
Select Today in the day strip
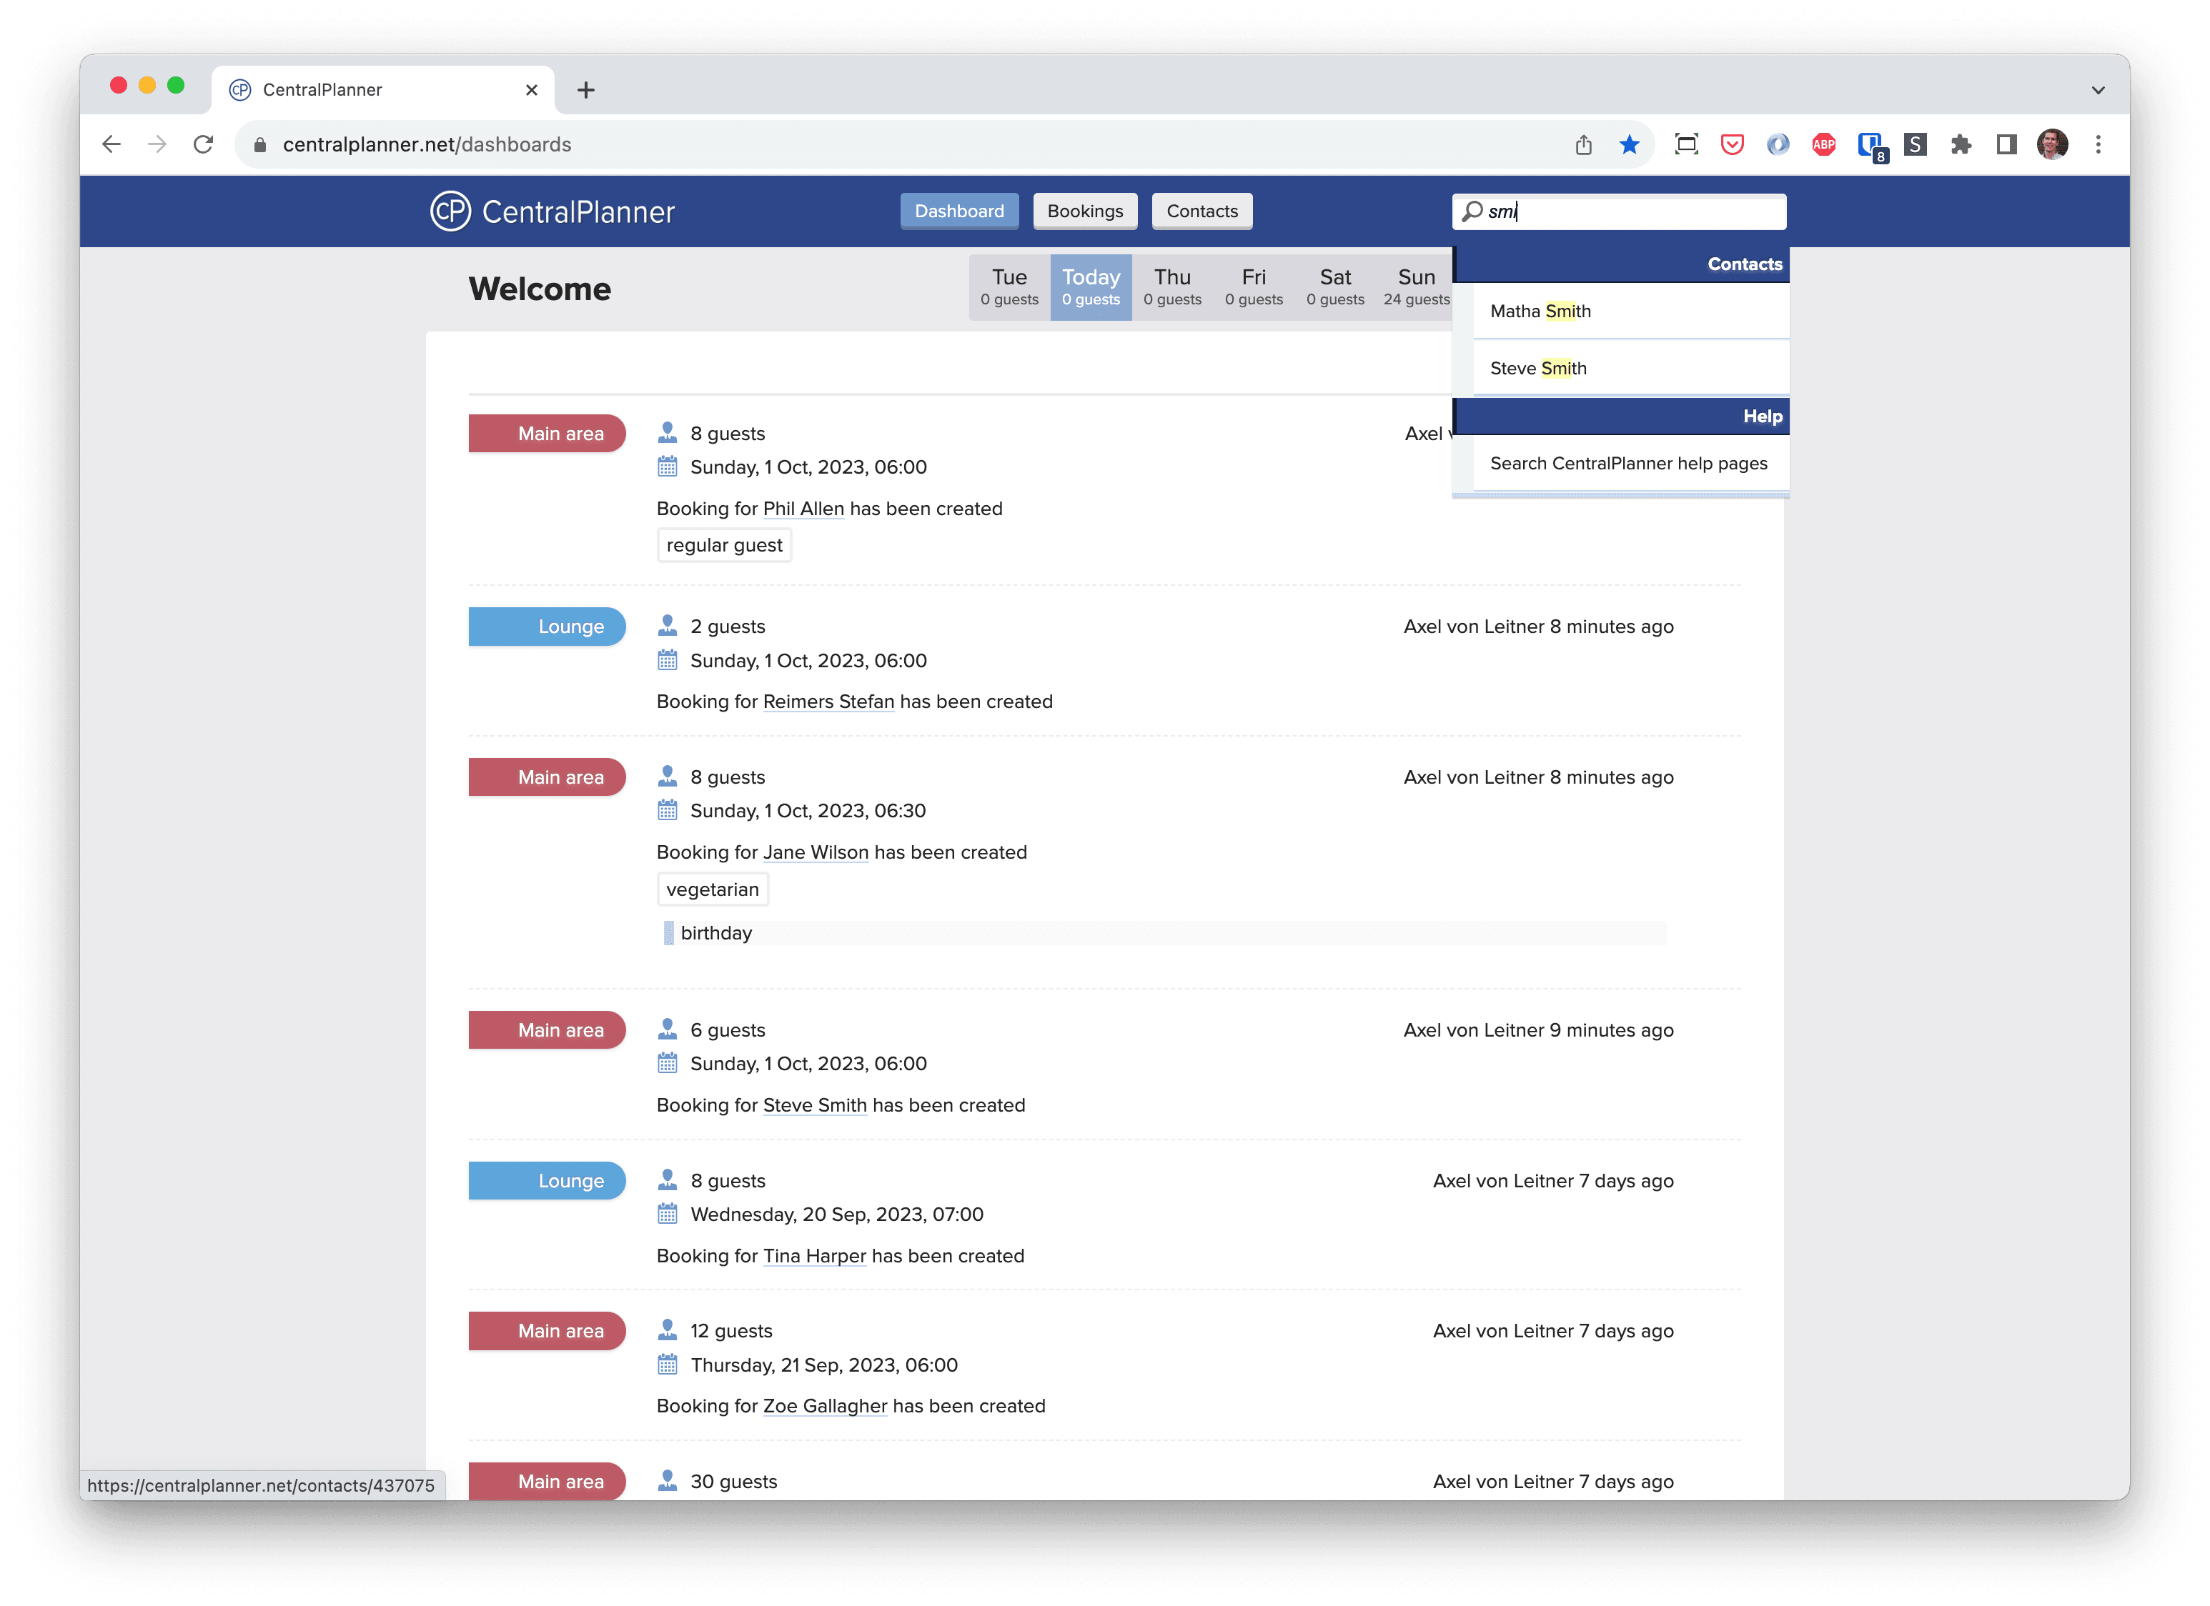1091,286
